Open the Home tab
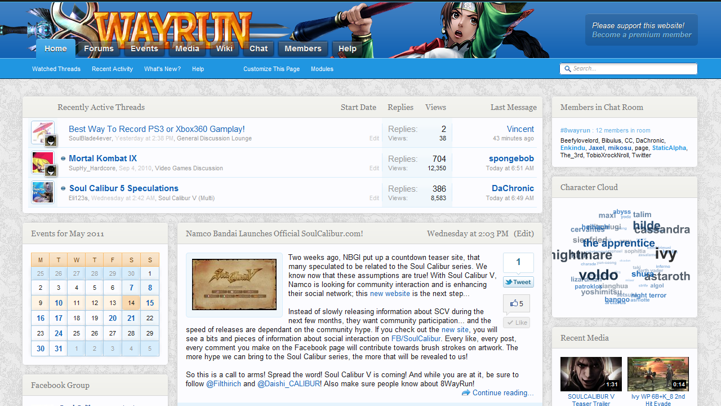The height and width of the screenshot is (406, 721). (56, 48)
